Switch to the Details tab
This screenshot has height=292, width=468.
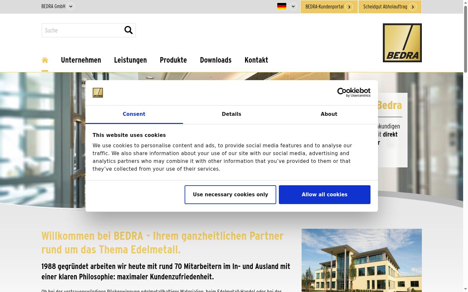click(x=231, y=114)
